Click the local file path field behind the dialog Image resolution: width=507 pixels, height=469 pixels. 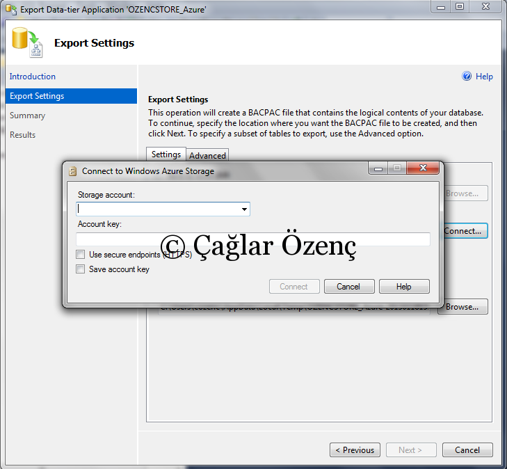(294, 309)
